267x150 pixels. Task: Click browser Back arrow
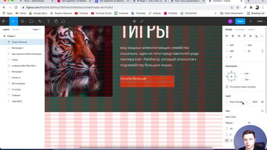pyautogui.click(x=4, y=7)
